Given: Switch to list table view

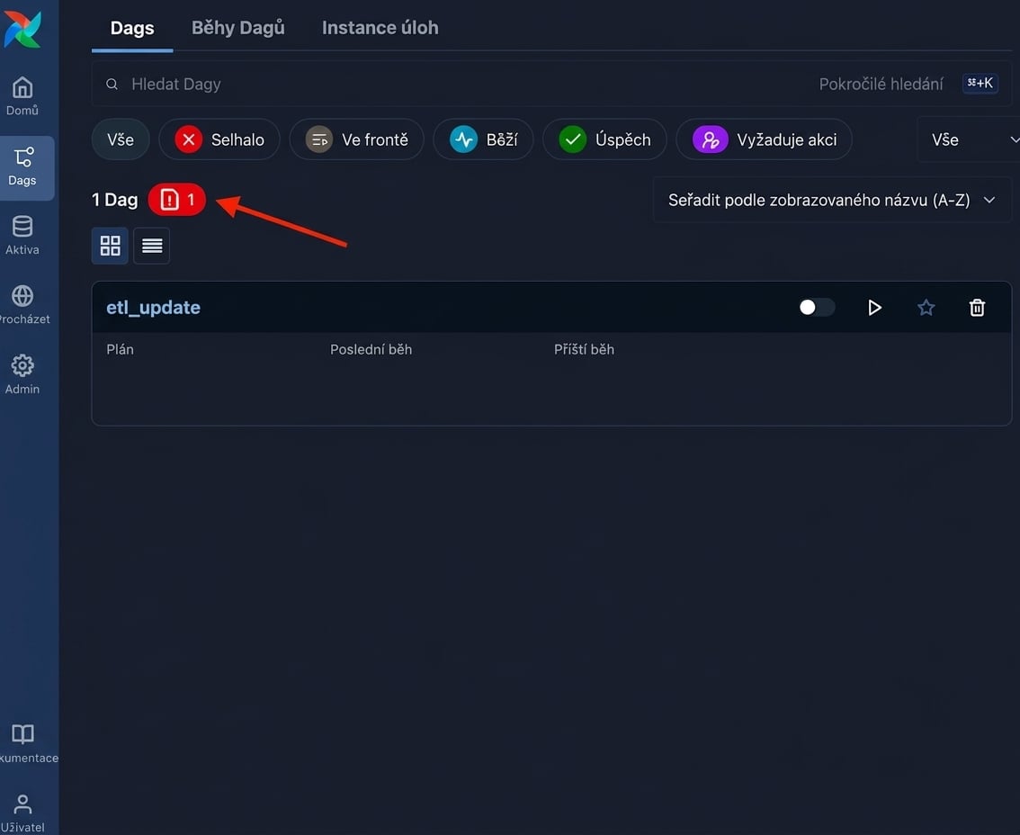Looking at the screenshot, I should click(x=152, y=246).
